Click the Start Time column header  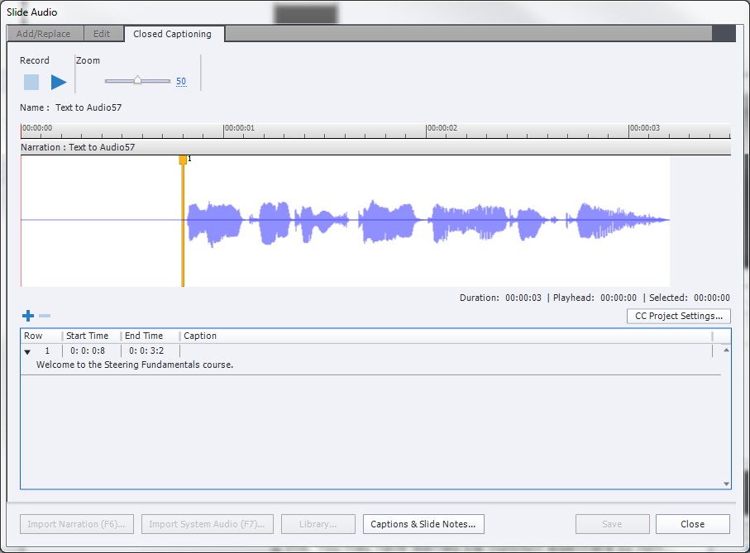coord(87,336)
